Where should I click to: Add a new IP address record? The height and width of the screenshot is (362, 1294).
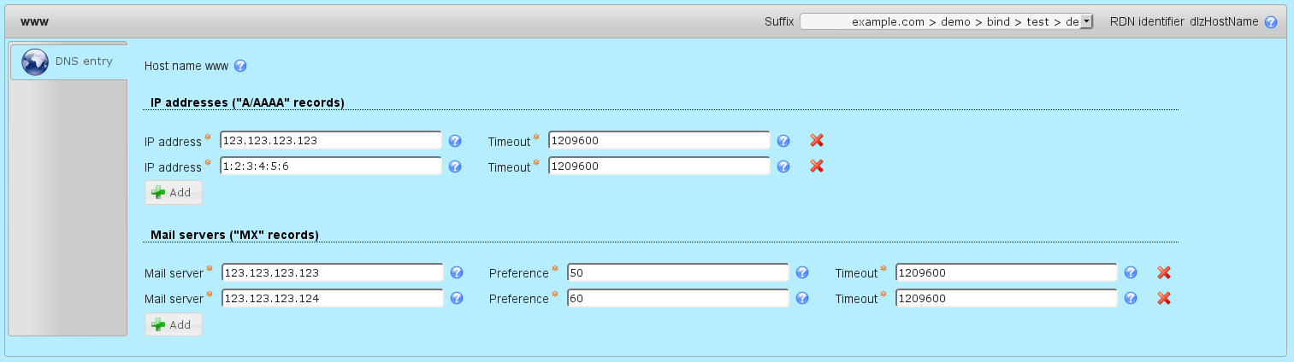pos(174,193)
